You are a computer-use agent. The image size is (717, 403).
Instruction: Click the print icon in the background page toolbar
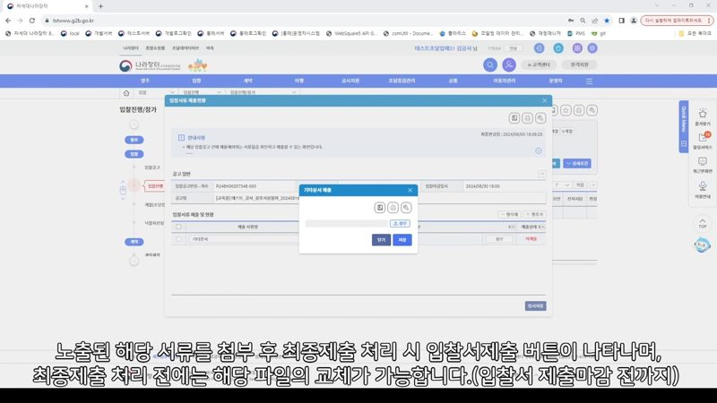tap(579, 110)
